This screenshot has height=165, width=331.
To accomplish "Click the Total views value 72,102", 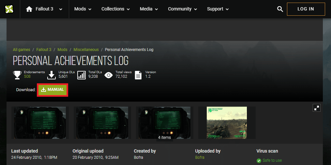I will coord(121,76).
